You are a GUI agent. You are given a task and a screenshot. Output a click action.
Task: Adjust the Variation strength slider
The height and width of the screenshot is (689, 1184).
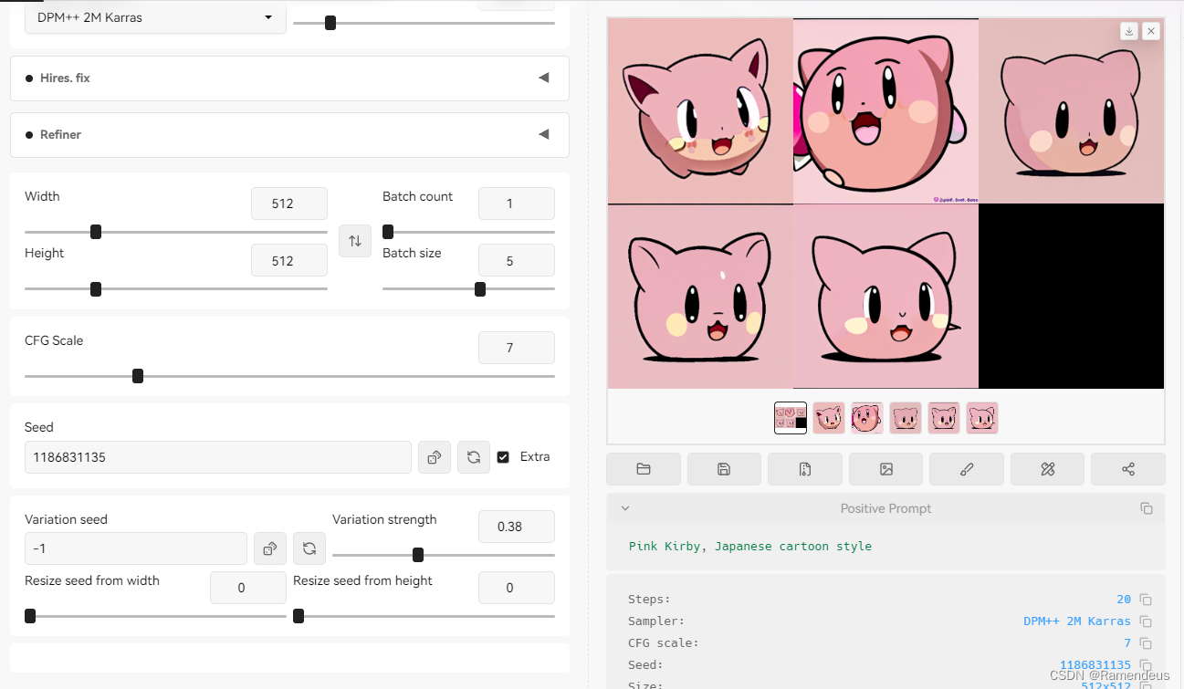point(444,555)
